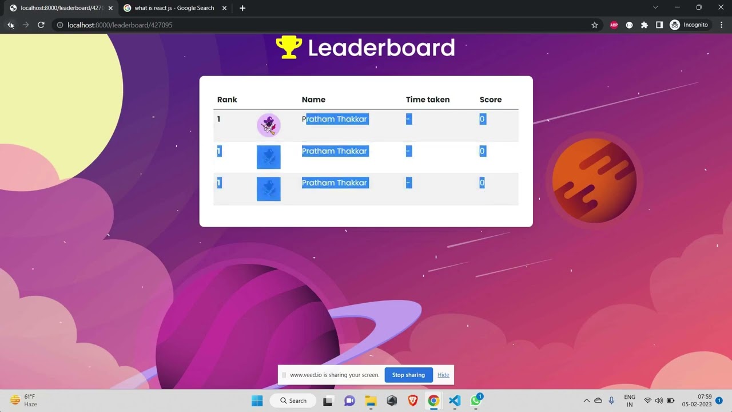Open the Extensions puzzle-piece menu
This screenshot has height=412, width=732.
point(645,25)
